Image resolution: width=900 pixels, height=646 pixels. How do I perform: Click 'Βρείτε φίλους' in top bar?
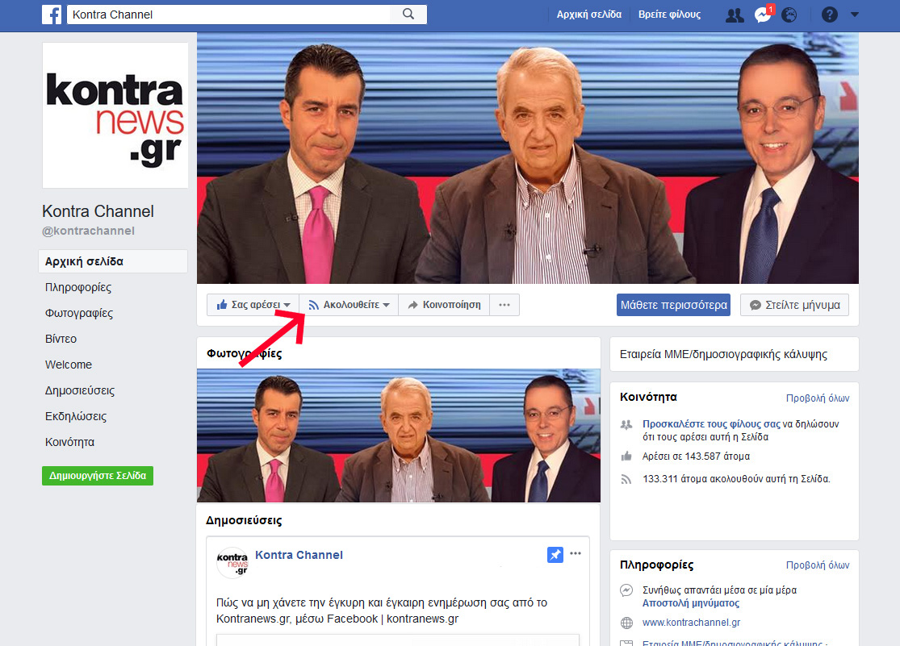[669, 15]
